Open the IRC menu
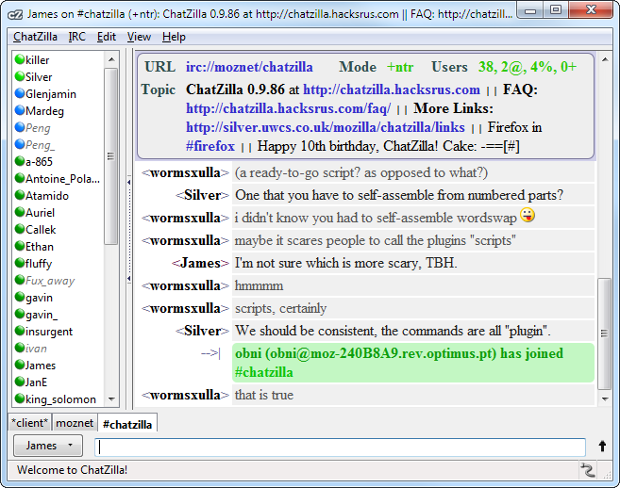Screen dimensions: 620x488 tap(76, 37)
